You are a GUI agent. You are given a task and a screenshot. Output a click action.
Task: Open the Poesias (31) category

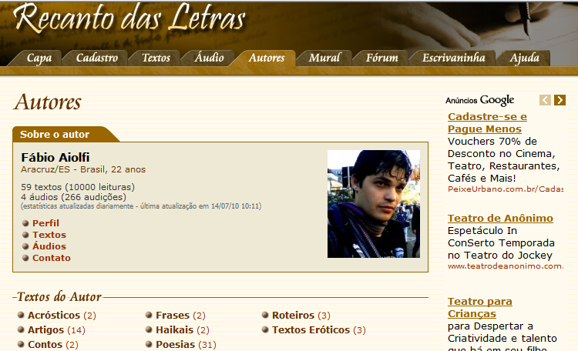[x=186, y=344]
